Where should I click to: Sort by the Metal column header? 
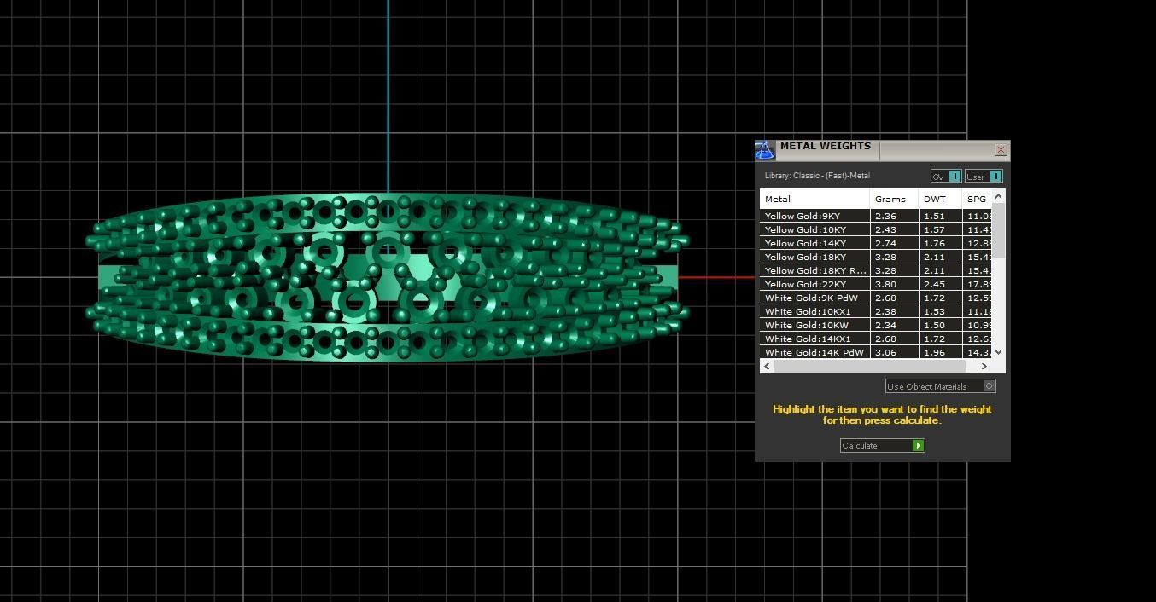pyautogui.click(x=814, y=199)
